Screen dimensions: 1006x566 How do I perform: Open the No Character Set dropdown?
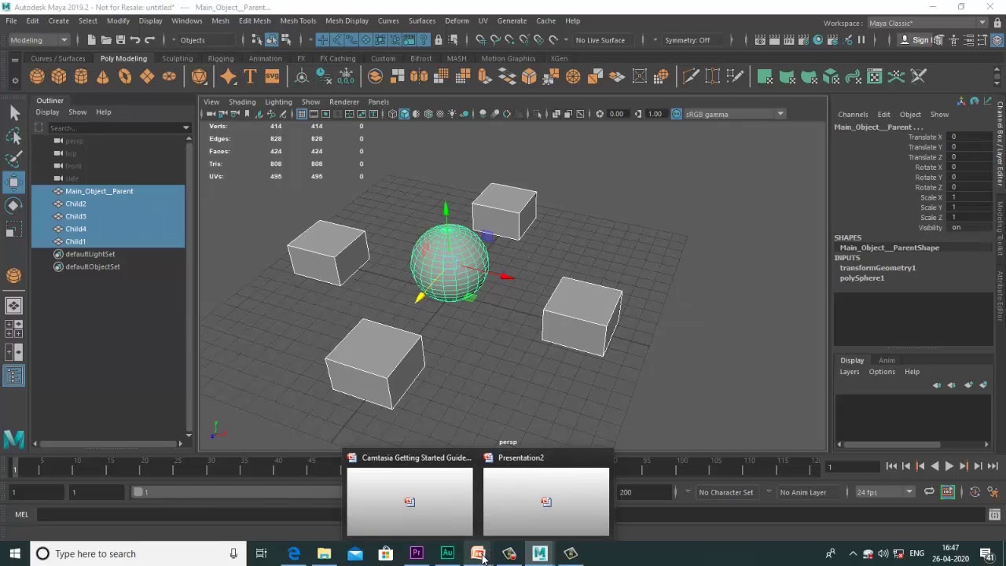(728, 492)
